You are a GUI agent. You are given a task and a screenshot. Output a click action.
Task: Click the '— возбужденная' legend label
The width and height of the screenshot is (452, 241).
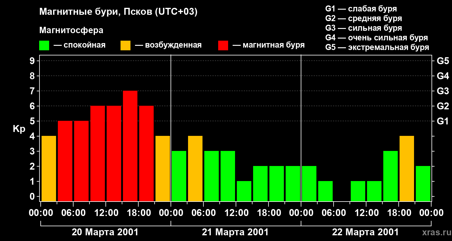168,45
